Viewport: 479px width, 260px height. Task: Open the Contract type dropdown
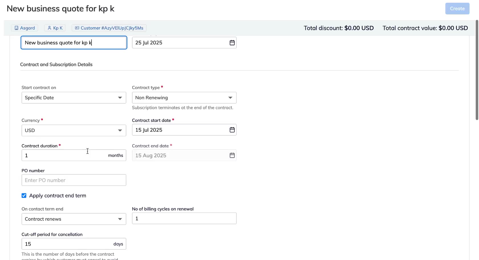tap(184, 98)
